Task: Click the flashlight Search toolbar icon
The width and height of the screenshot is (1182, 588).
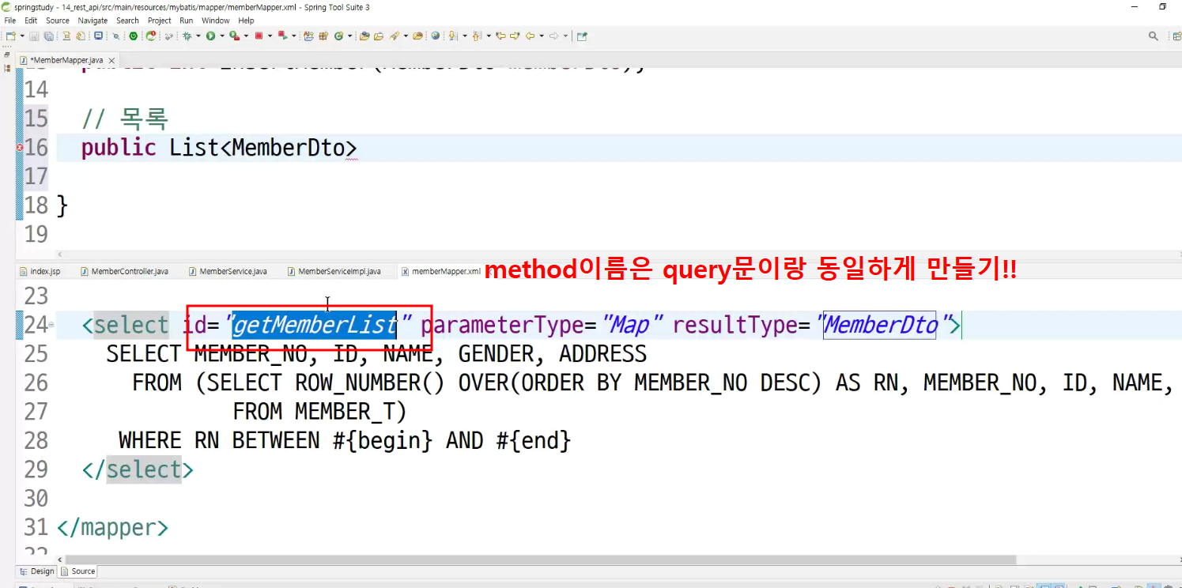Action: point(394,36)
